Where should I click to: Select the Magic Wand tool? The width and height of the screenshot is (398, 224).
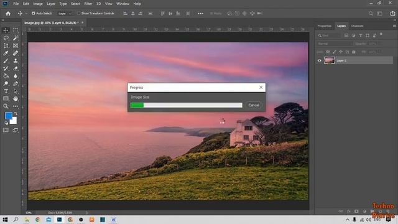point(16,38)
